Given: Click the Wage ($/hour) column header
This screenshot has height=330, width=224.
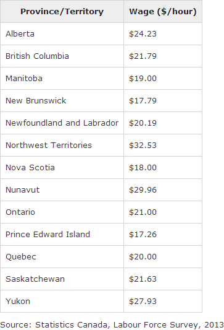Looking at the screenshot, I should [x=163, y=12].
